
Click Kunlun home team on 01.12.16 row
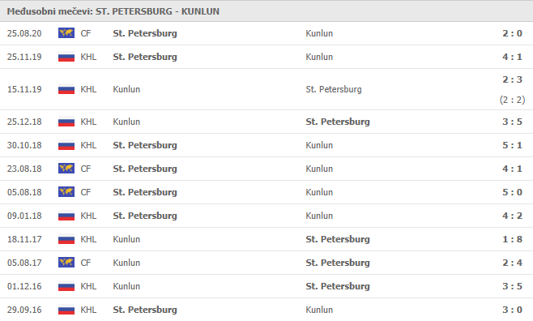(x=126, y=286)
